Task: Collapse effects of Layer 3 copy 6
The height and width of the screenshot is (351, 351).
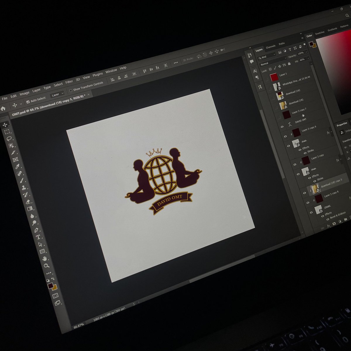Action: [x=331, y=132]
